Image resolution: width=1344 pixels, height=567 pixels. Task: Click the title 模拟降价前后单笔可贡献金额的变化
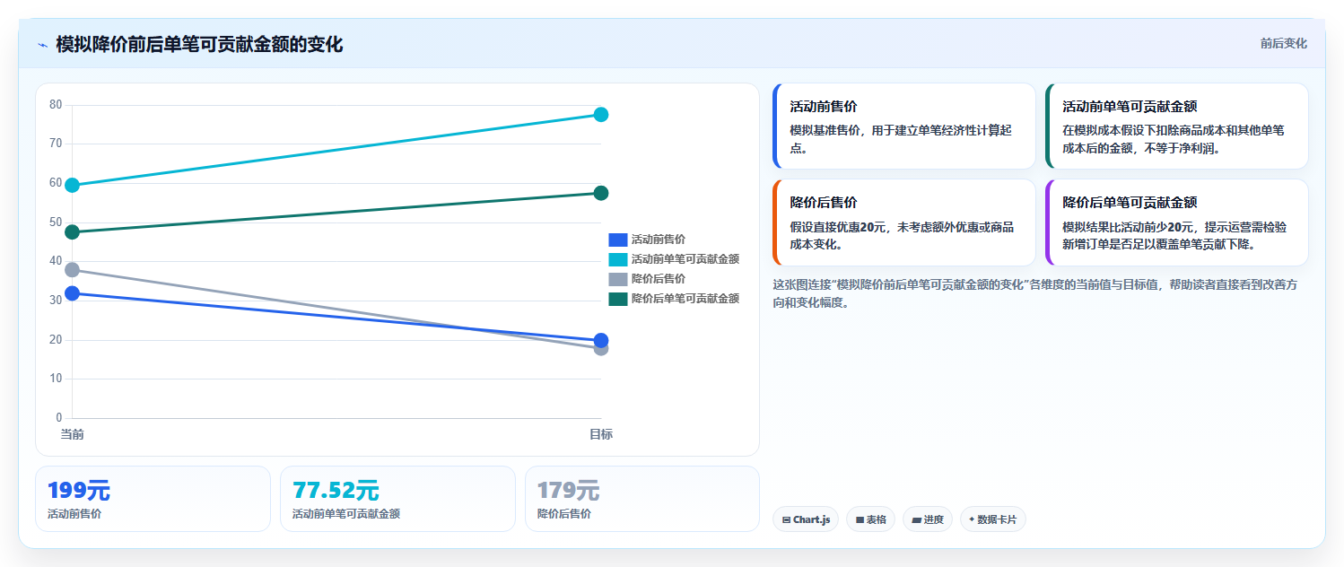tap(199, 44)
